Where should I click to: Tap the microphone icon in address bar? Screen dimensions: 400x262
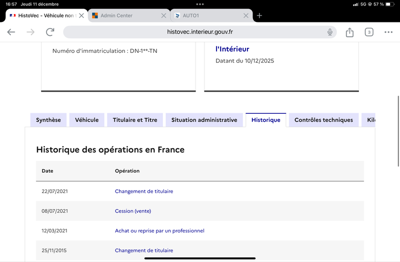(330, 32)
